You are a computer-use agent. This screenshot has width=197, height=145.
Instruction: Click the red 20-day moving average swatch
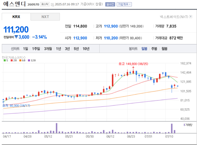tap(12, 60)
